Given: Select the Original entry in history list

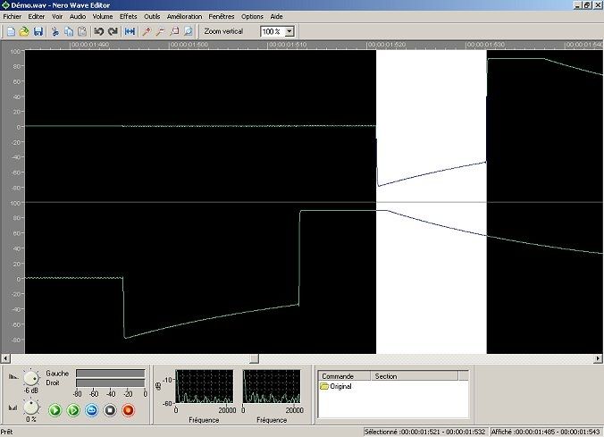Looking at the screenshot, I should (x=336, y=386).
